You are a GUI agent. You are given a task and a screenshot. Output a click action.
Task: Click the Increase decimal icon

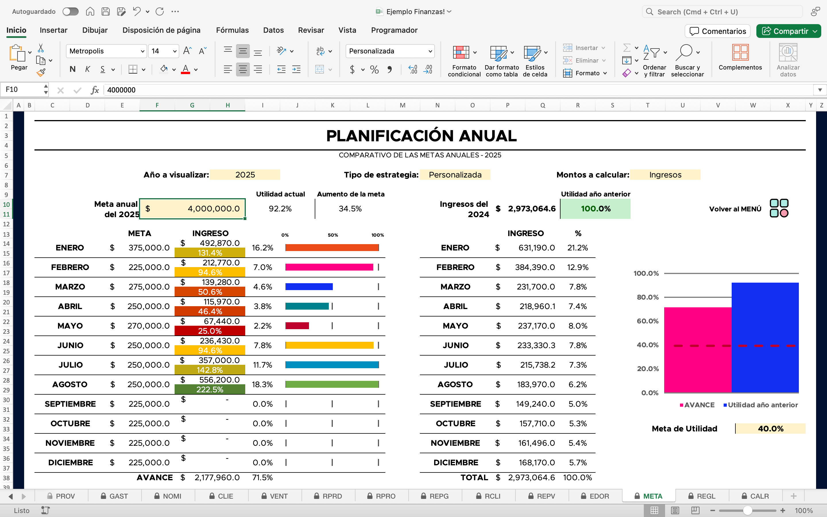coord(413,70)
